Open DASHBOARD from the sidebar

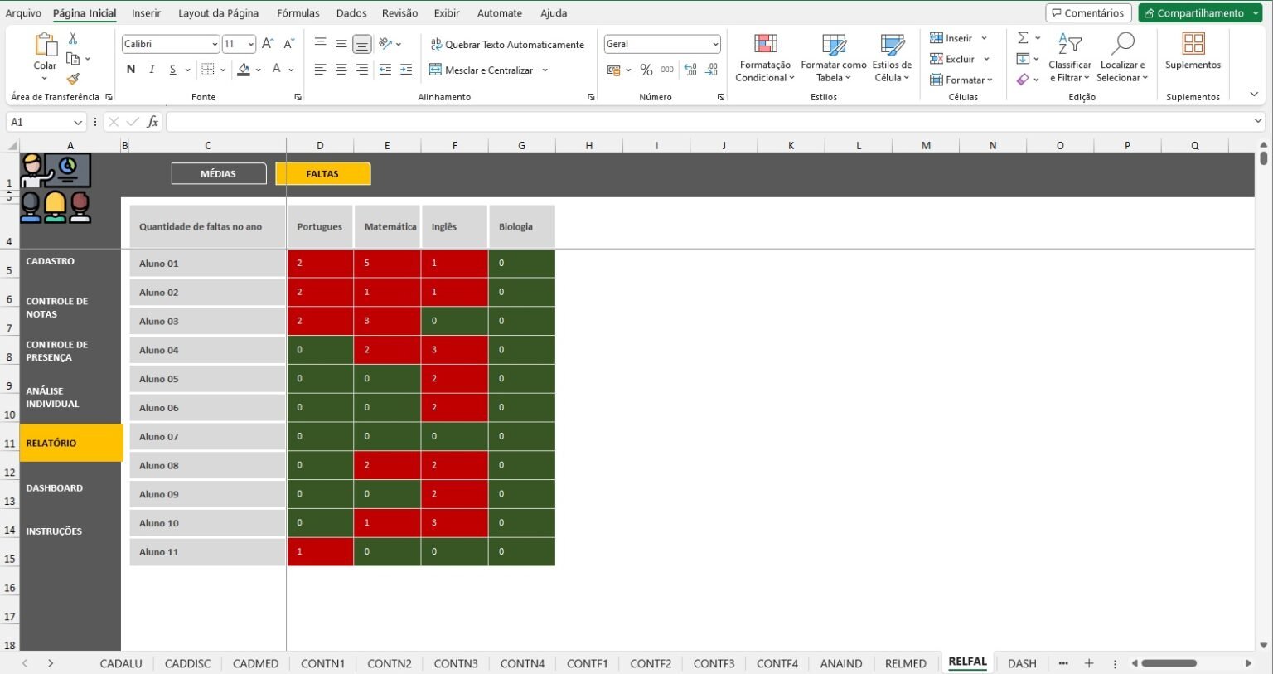coord(55,488)
